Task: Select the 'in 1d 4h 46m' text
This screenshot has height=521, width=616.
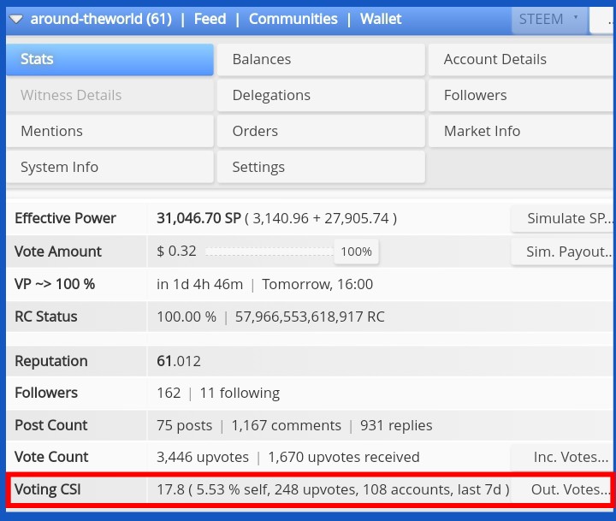Action: pyautogui.click(x=199, y=284)
